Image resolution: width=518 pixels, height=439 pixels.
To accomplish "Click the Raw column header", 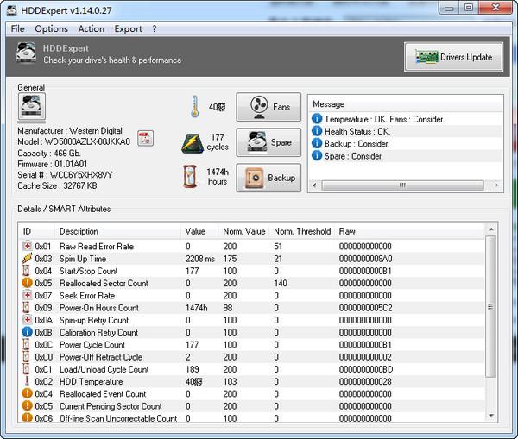I will click(409, 231).
